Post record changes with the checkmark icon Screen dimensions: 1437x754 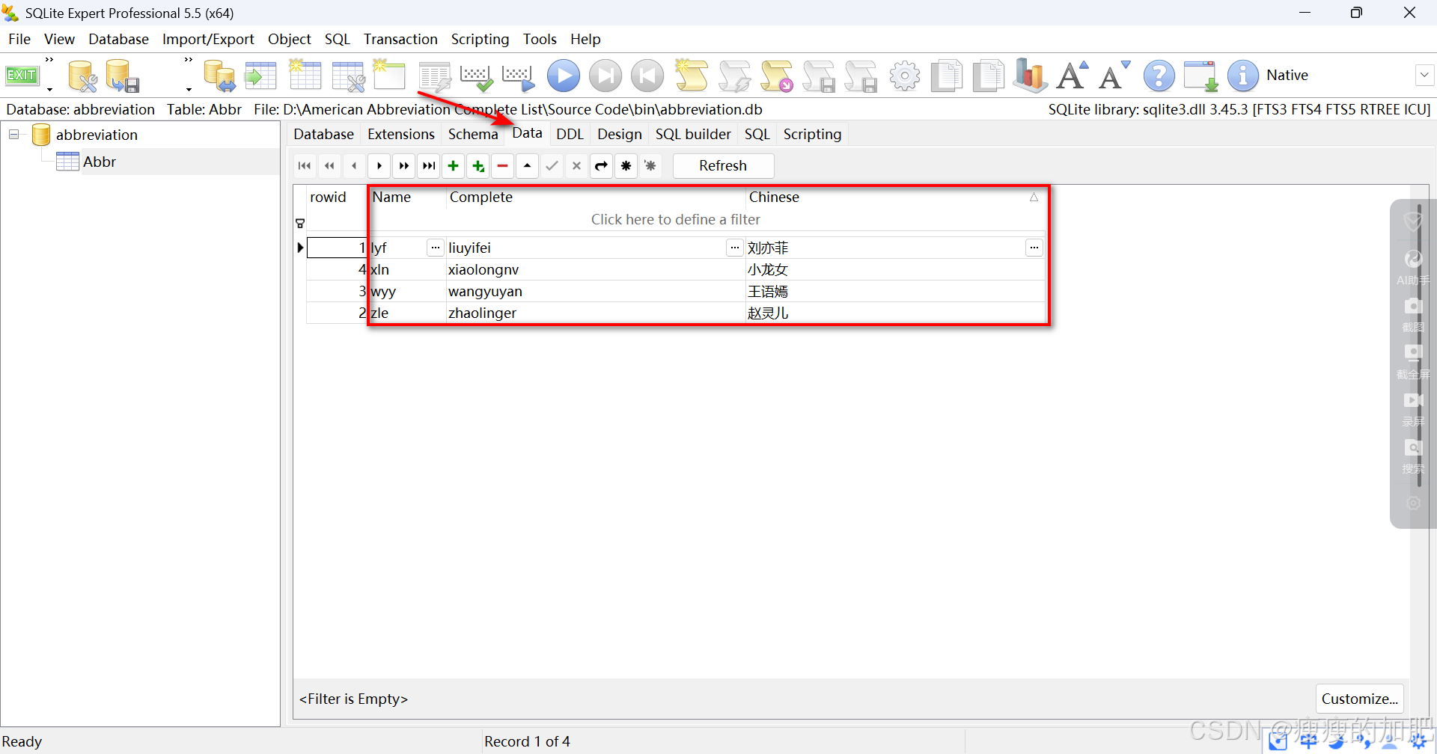(552, 166)
